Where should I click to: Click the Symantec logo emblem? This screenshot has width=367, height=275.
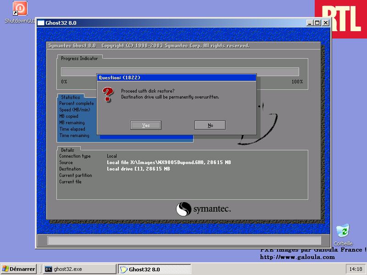point(183,209)
